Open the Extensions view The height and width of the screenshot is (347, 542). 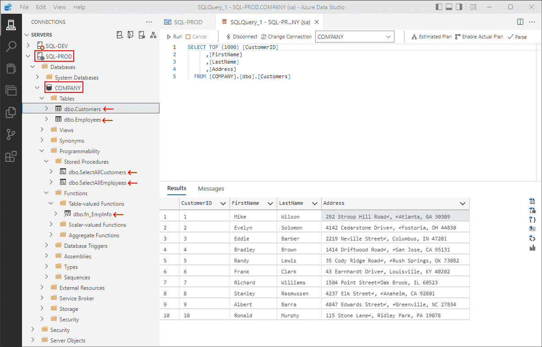click(11, 156)
